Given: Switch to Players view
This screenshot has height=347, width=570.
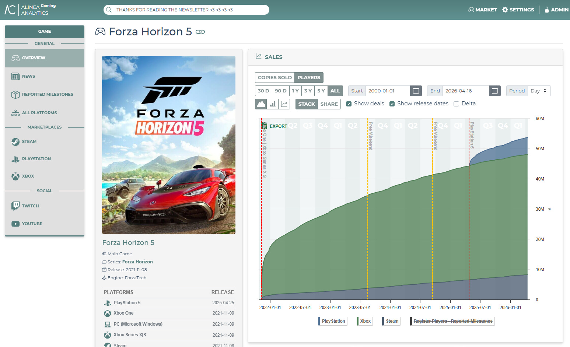Looking at the screenshot, I should click(309, 77).
